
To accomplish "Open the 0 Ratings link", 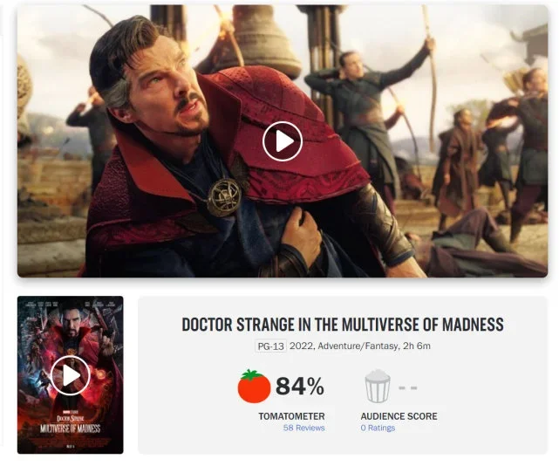I will (378, 428).
